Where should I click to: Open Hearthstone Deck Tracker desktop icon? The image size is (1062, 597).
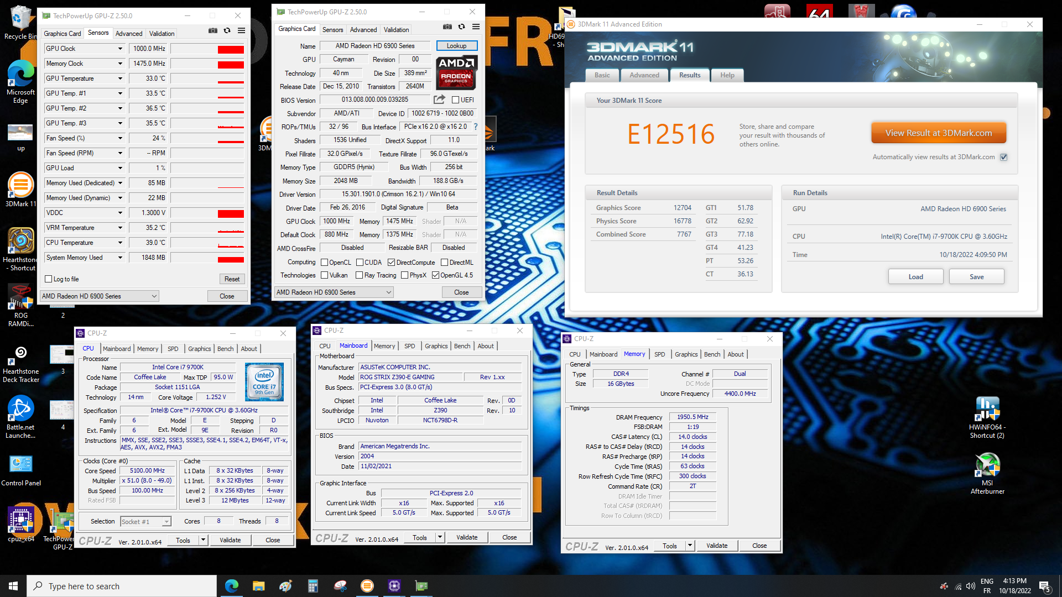(x=20, y=363)
